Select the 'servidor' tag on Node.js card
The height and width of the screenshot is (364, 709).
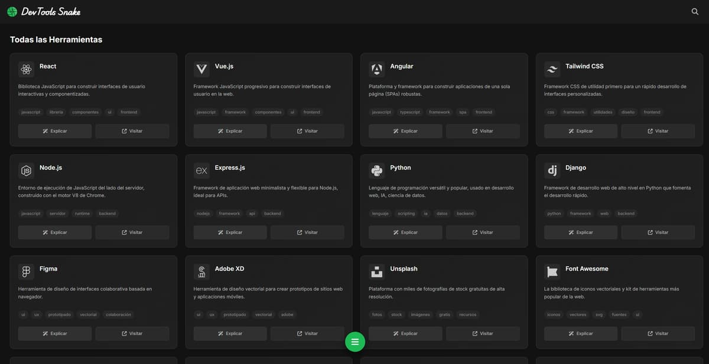57,214
